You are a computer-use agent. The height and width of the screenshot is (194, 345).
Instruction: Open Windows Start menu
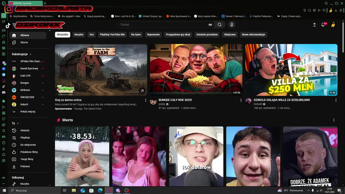pyautogui.click(x=4, y=190)
